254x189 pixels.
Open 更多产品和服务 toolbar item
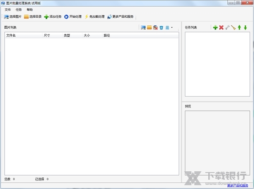(120, 16)
